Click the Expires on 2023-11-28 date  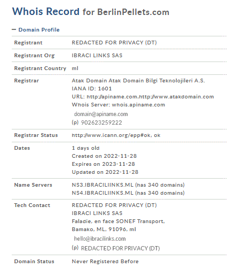click(104, 164)
